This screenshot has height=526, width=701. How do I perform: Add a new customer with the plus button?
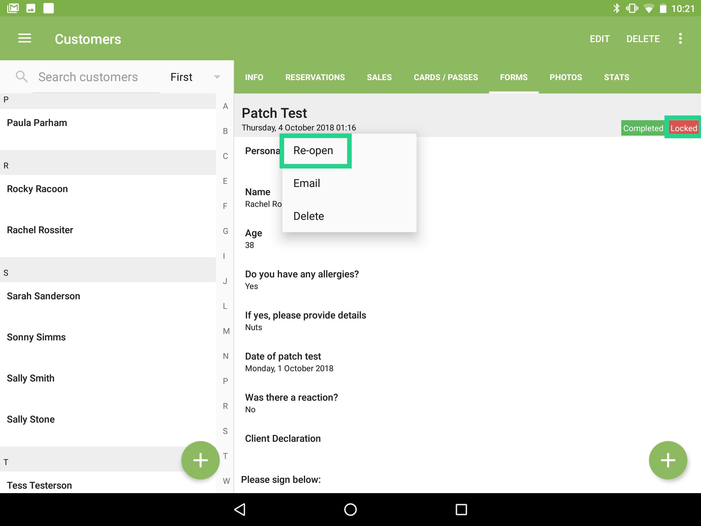pos(200,460)
